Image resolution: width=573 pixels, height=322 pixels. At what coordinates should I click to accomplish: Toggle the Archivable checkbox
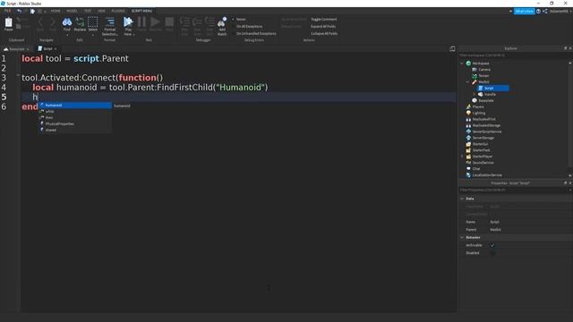tap(492, 245)
